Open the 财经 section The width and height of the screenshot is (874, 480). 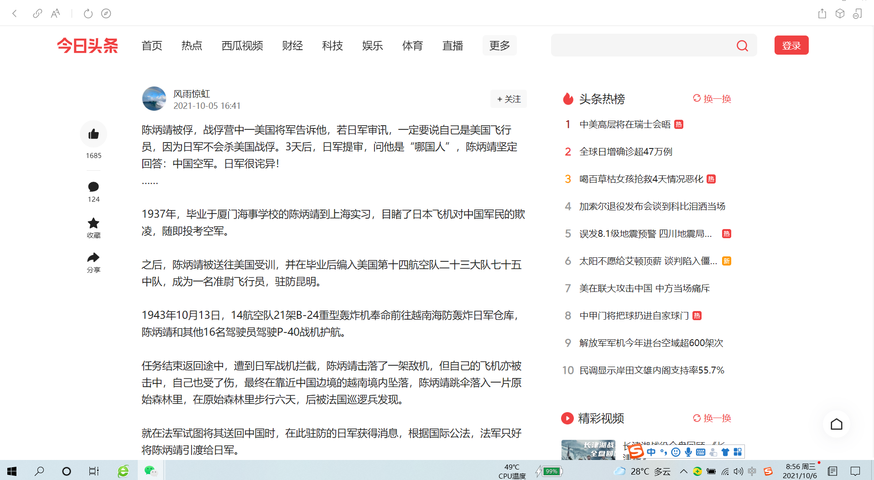[292, 46]
